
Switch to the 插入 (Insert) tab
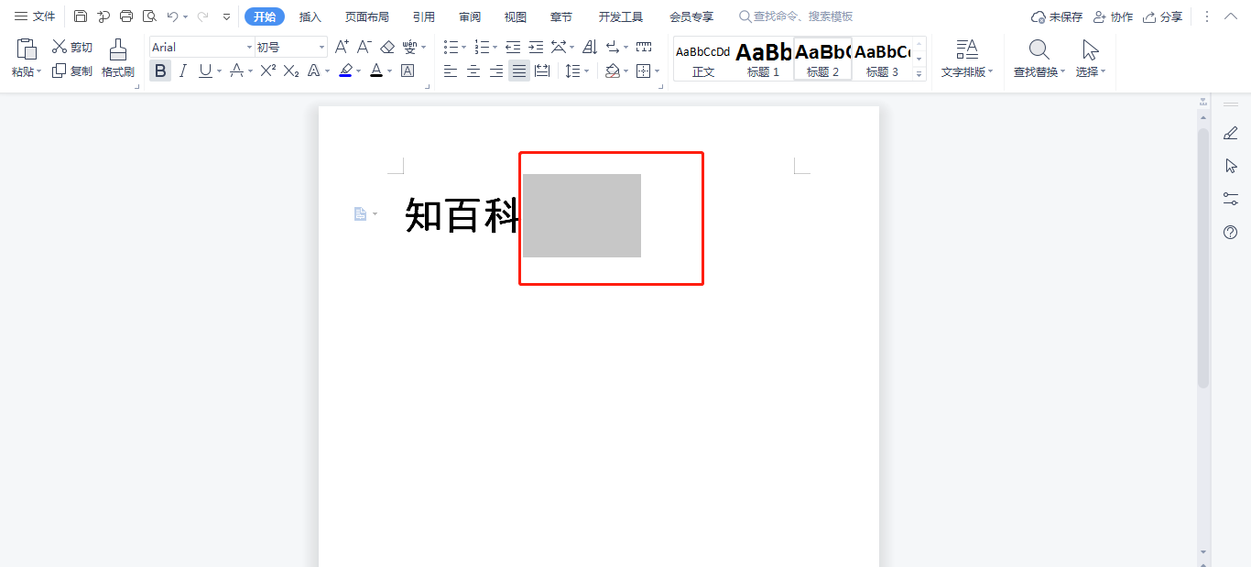(310, 16)
